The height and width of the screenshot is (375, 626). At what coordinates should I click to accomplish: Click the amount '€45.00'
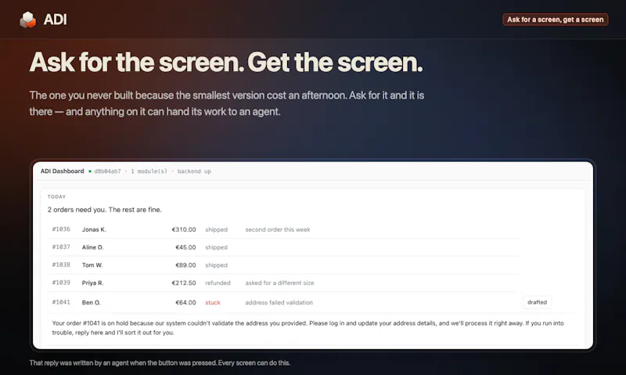coord(185,247)
